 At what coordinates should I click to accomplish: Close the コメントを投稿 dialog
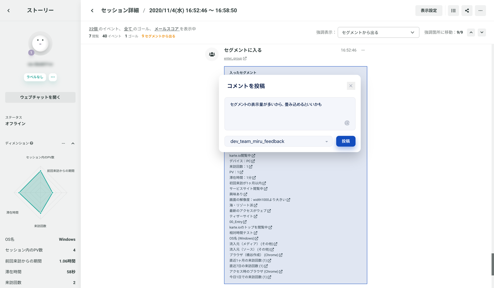point(351,86)
